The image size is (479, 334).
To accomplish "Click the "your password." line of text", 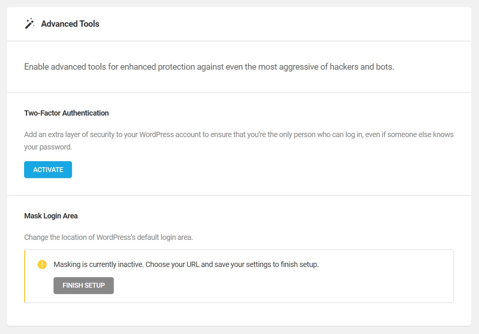I will (48, 147).
